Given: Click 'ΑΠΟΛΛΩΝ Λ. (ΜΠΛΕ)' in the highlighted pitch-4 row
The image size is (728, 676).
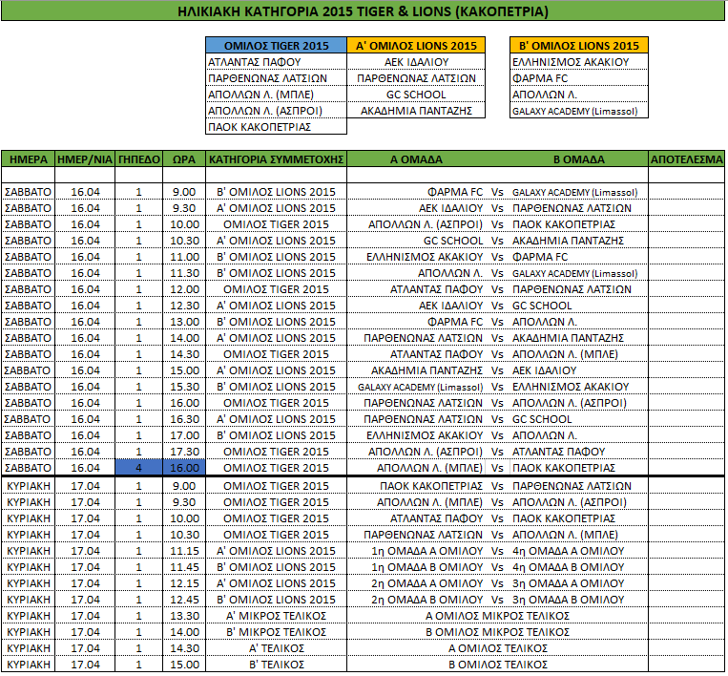Looking at the screenshot, I should pos(429,468).
